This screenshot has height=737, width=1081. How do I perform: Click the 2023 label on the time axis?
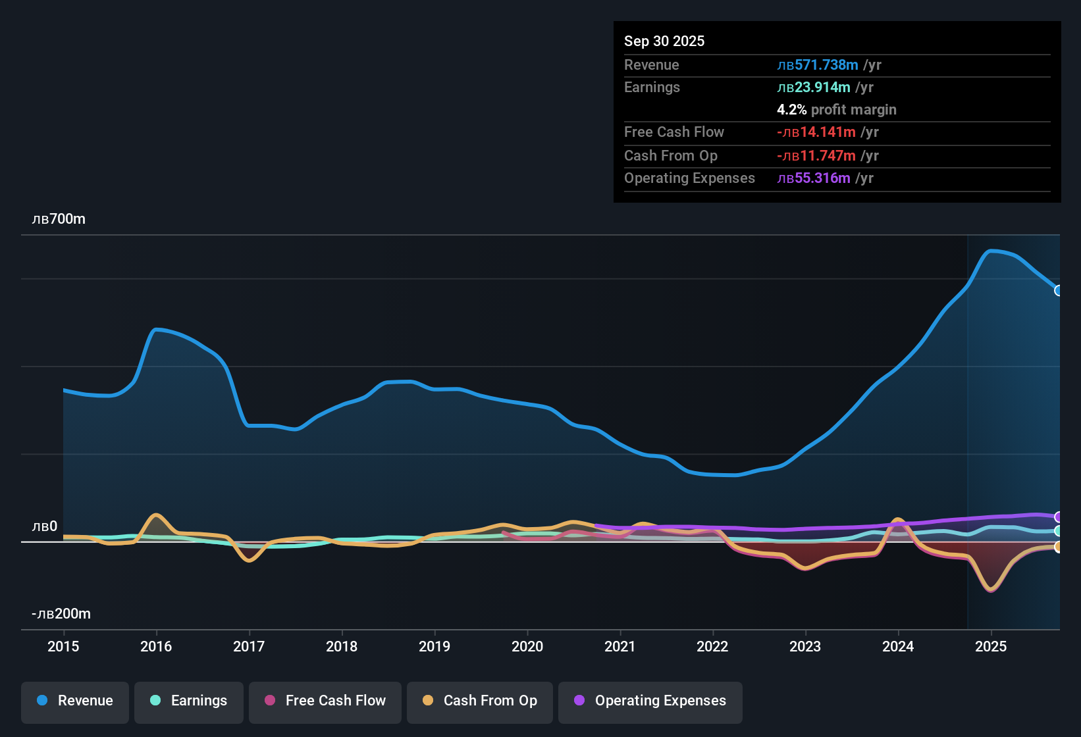coord(805,647)
